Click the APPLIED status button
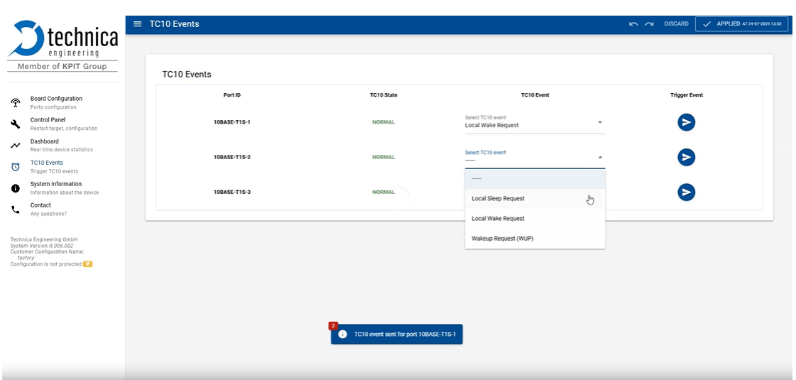This screenshot has width=796, height=380. [741, 24]
